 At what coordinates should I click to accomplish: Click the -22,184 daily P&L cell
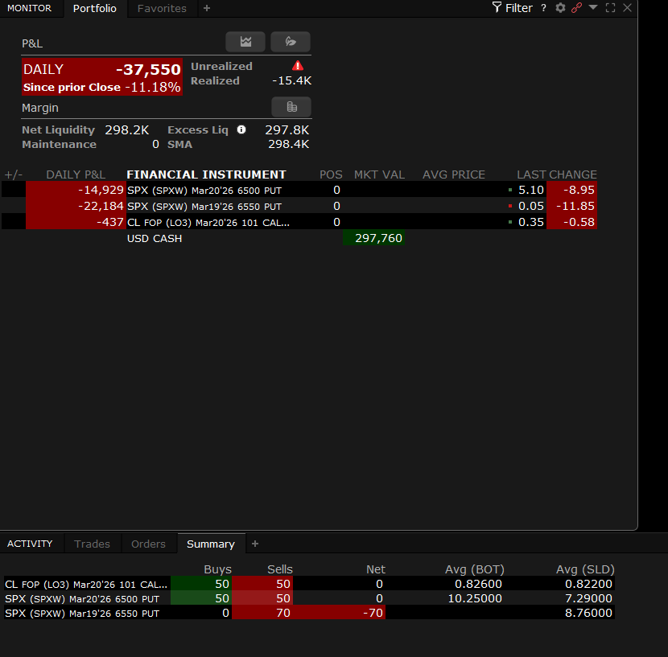[76, 206]
